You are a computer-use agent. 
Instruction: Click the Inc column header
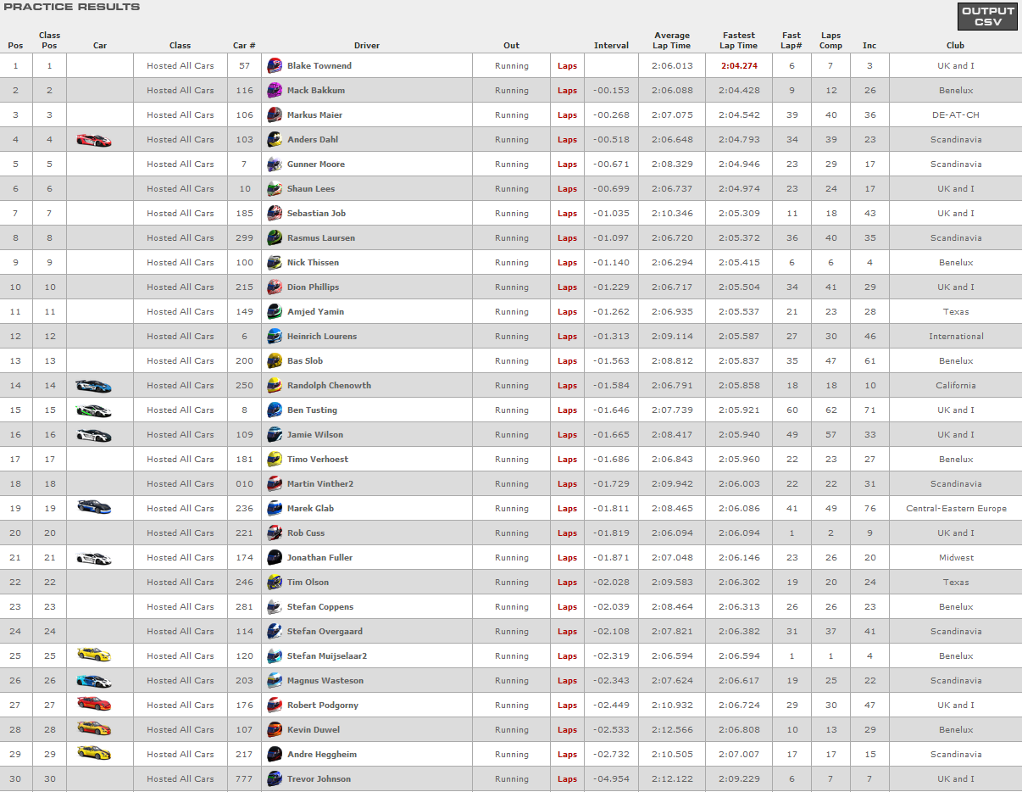coord(869,46)
